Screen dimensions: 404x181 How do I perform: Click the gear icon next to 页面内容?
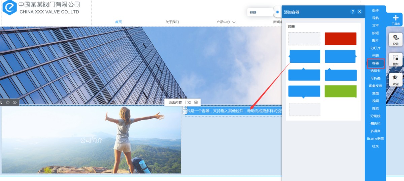click(x=196, y=102)
